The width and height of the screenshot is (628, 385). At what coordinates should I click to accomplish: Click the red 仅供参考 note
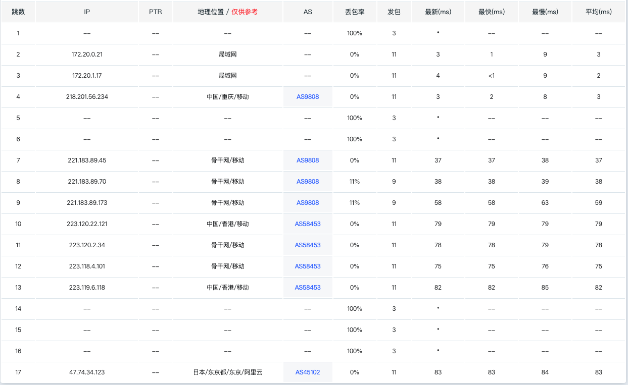tap(245, 12)
